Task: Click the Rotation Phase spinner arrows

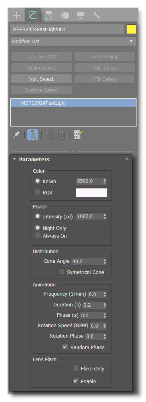Action: [105, 336]
